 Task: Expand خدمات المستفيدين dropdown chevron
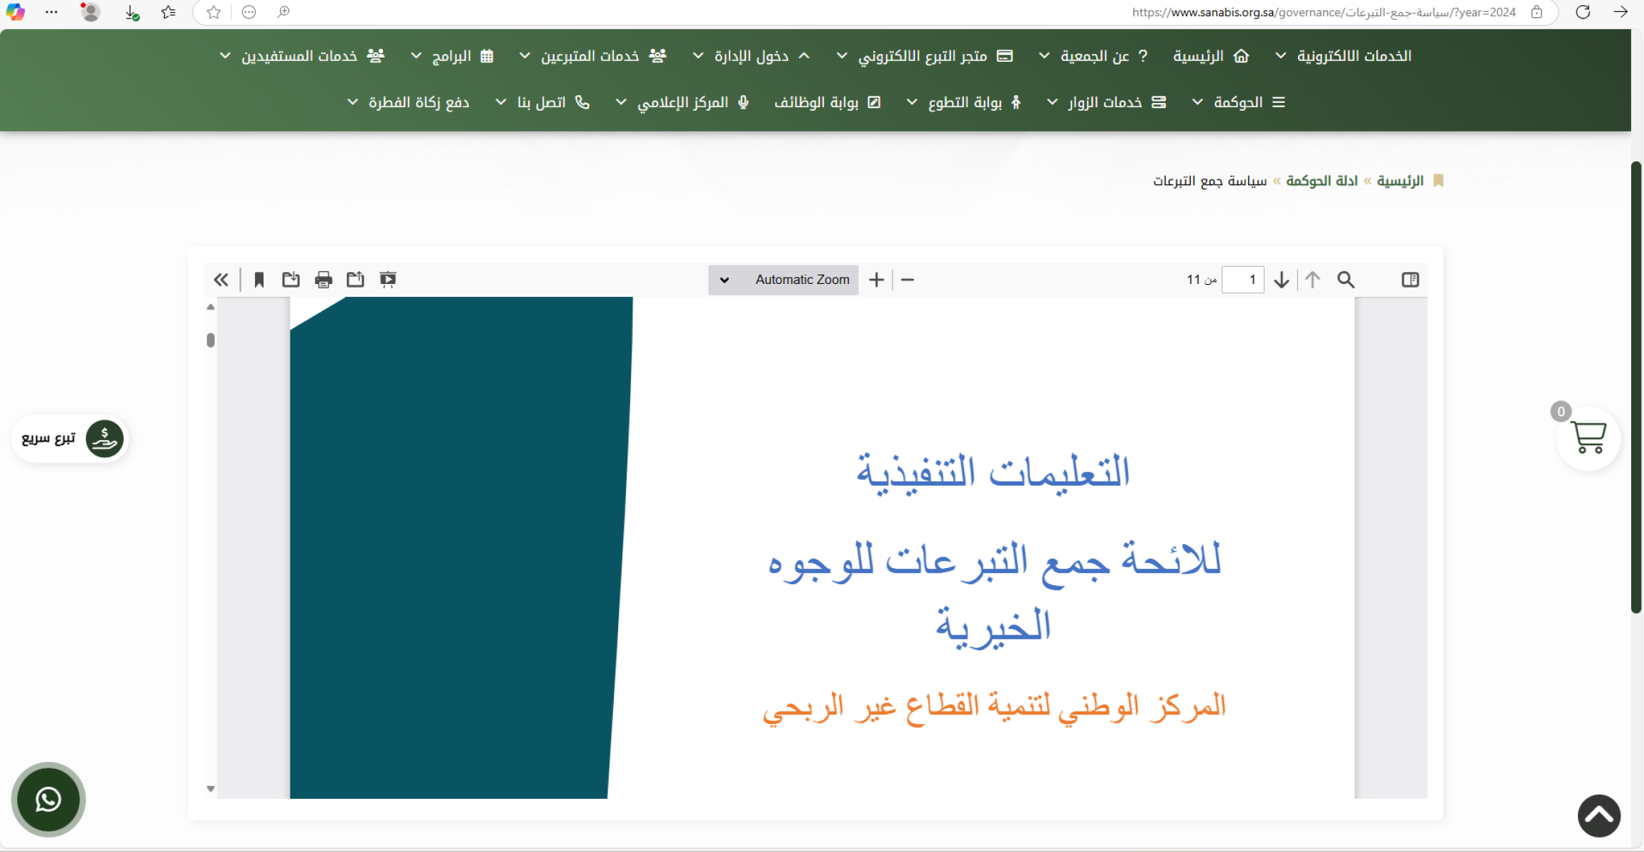click(225, 55)
